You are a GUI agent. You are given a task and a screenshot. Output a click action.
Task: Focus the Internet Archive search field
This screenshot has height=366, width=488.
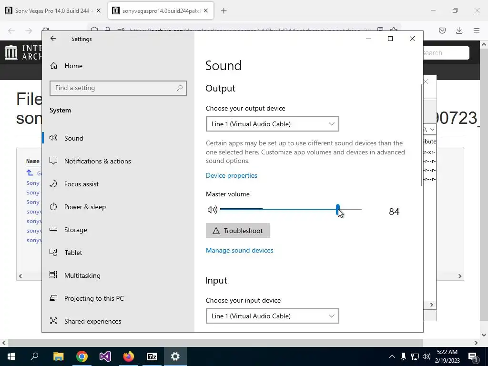pos(446,53)
